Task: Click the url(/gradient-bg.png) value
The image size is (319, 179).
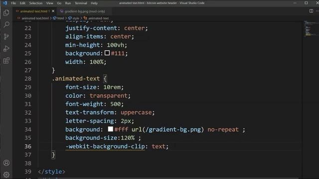Action: pos(167,129)
